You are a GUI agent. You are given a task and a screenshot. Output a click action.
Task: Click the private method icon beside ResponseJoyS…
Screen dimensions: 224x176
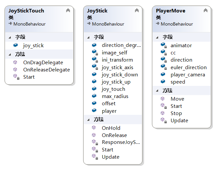94,142
